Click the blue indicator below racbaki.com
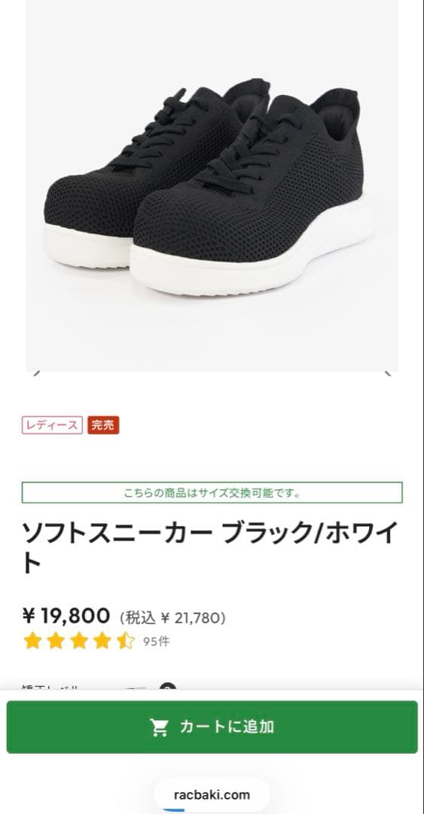The width and height of the screenshot is (424, 814). coord(174,810)
